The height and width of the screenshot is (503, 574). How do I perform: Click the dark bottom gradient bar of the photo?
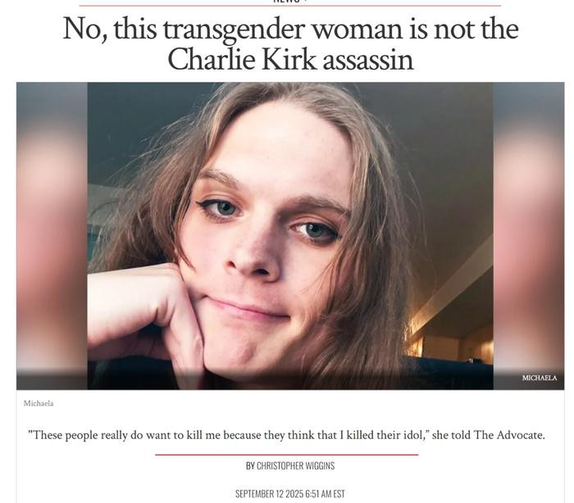click(290, 380)
